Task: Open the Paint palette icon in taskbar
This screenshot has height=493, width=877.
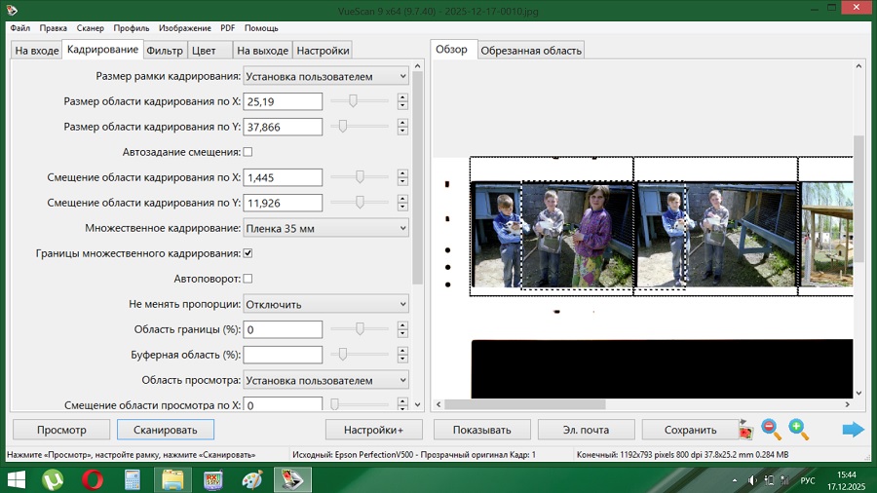Action: (251, 479)
